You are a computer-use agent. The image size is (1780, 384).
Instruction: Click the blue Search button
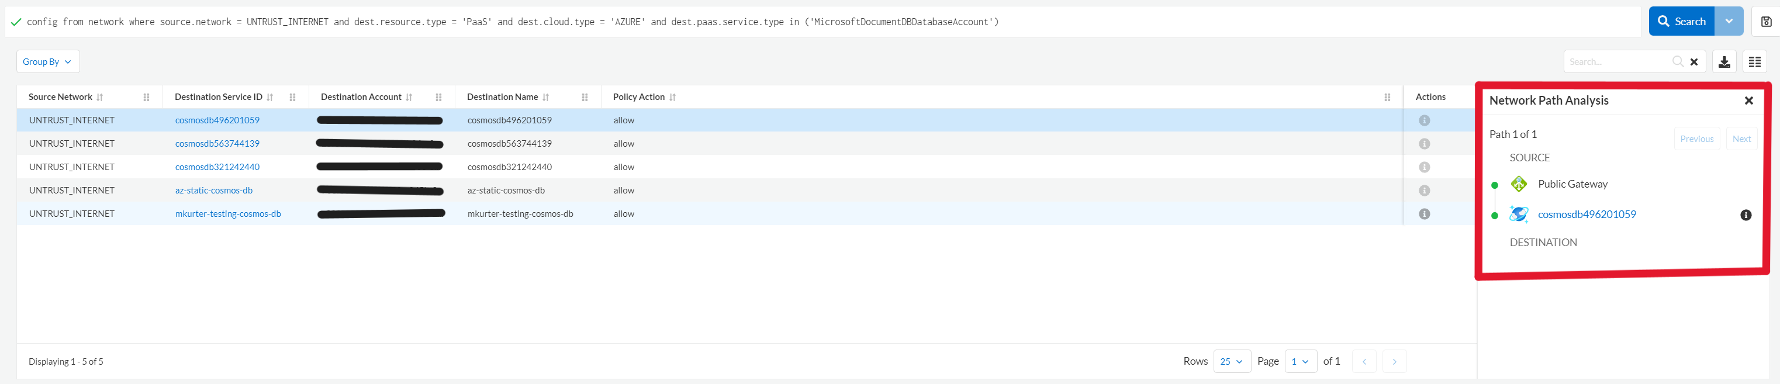1681,22
